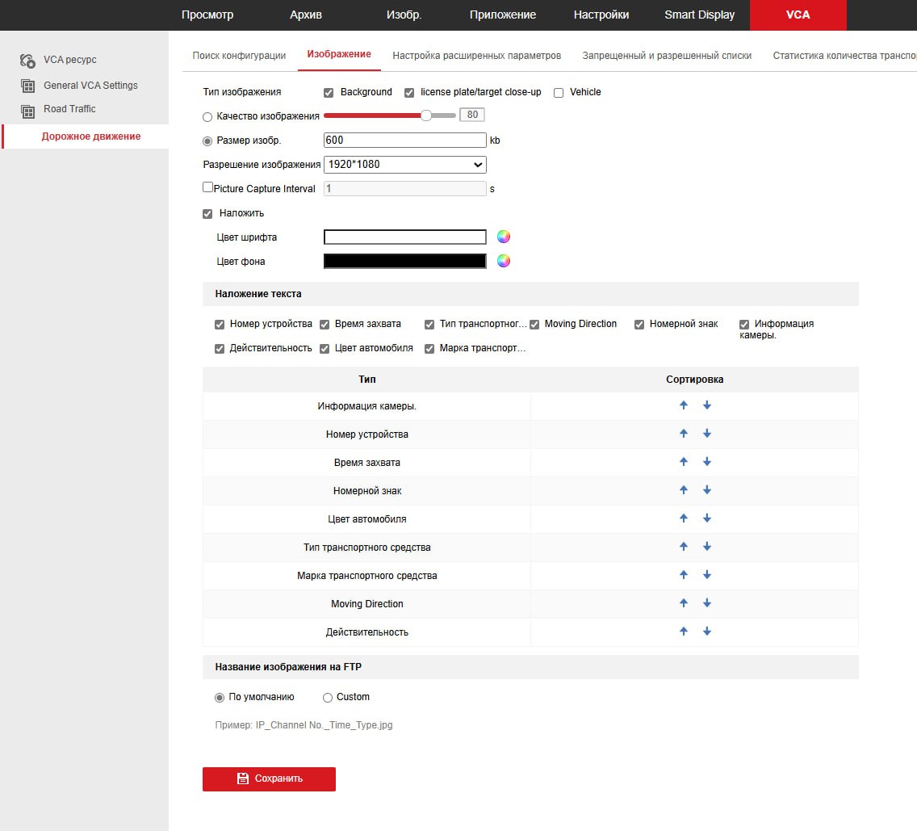917x831 pixels.
Task: Open font color picker wheel
Action: pyautogui.click(x=504, y=237)
